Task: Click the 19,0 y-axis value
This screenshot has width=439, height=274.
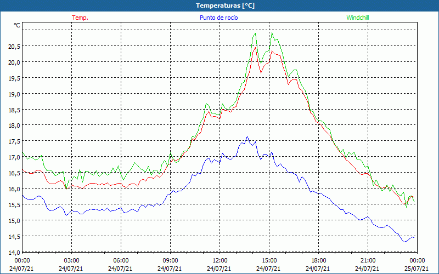Action: click(14, 94)
